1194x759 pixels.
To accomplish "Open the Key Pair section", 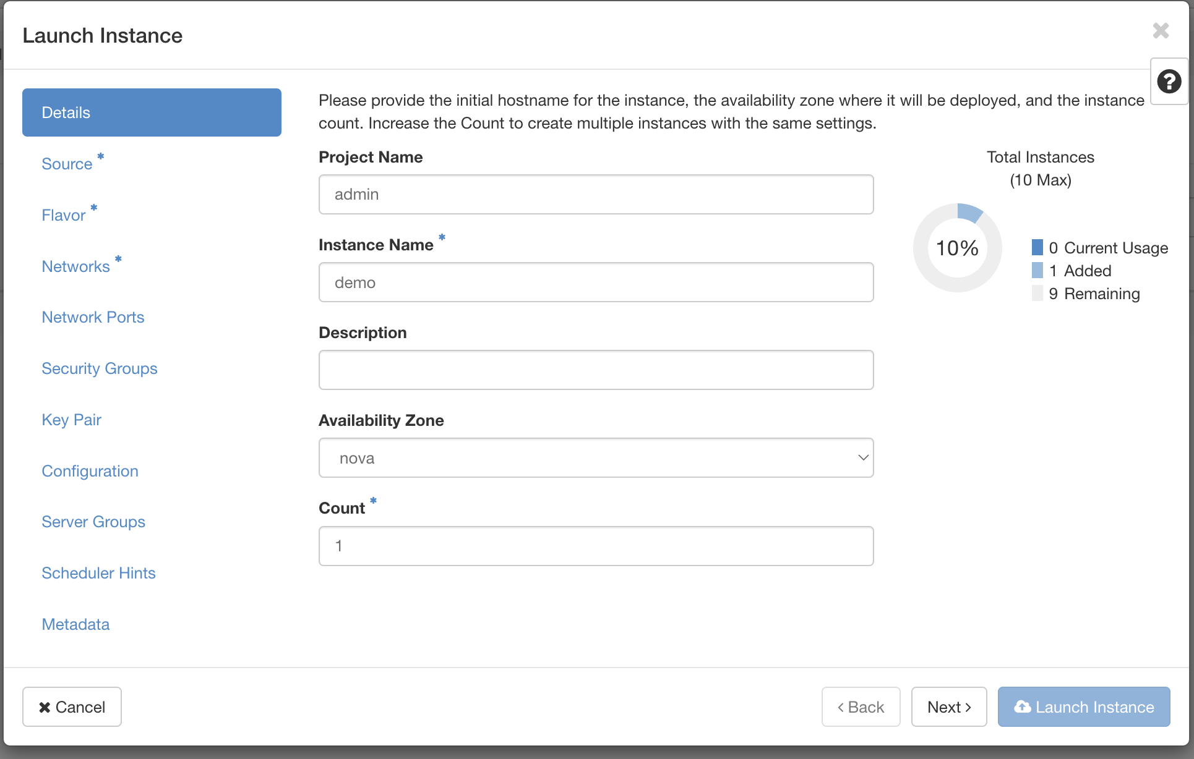I will point(71,419).
